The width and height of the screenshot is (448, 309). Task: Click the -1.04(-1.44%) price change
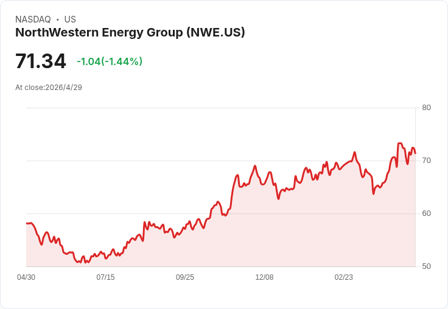pos(110,61)
